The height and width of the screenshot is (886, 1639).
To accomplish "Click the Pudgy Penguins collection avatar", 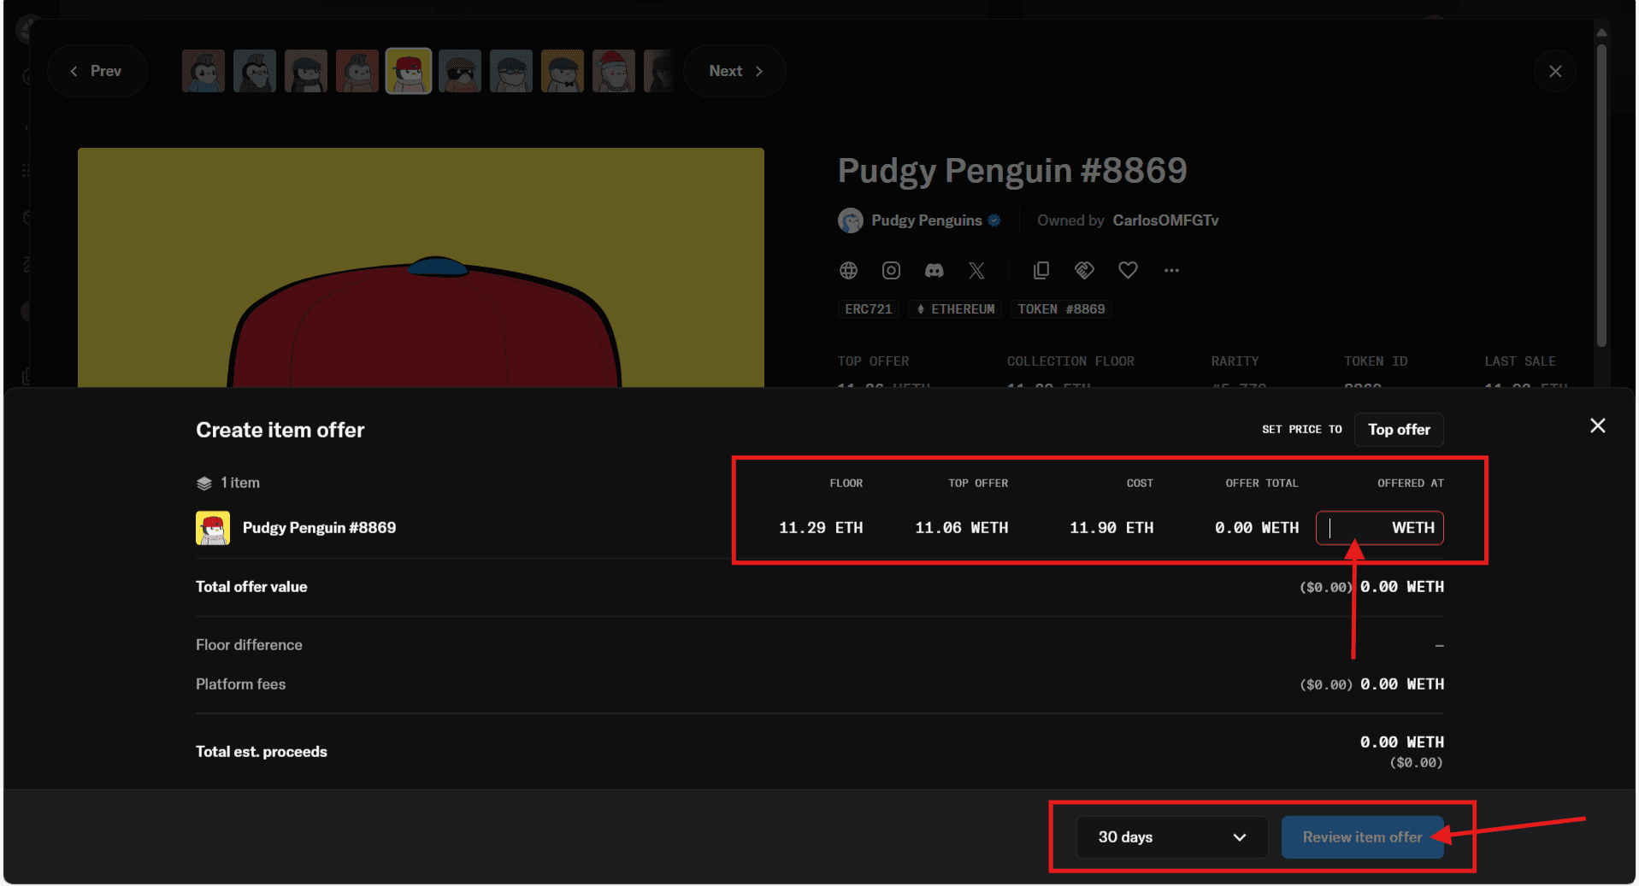I will 851,220.
